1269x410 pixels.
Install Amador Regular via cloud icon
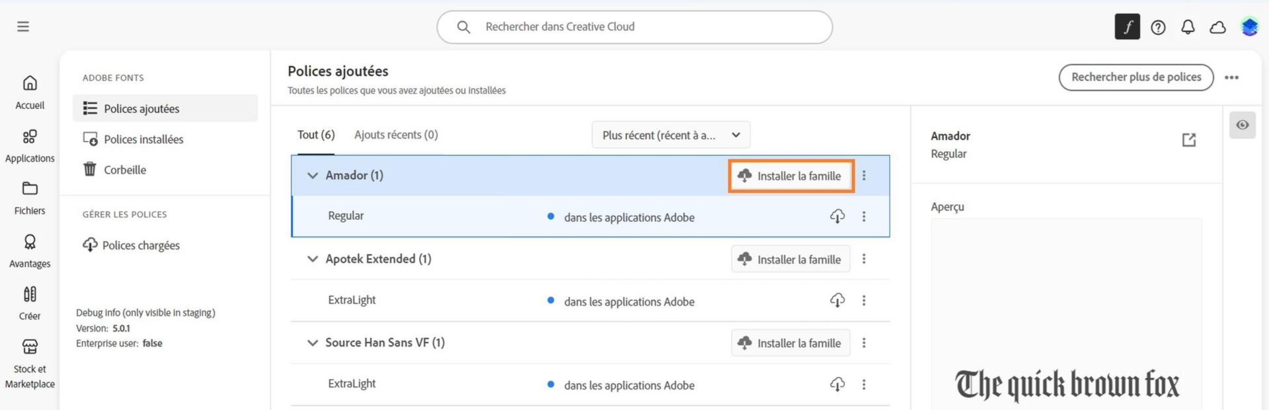pos(837,217)
